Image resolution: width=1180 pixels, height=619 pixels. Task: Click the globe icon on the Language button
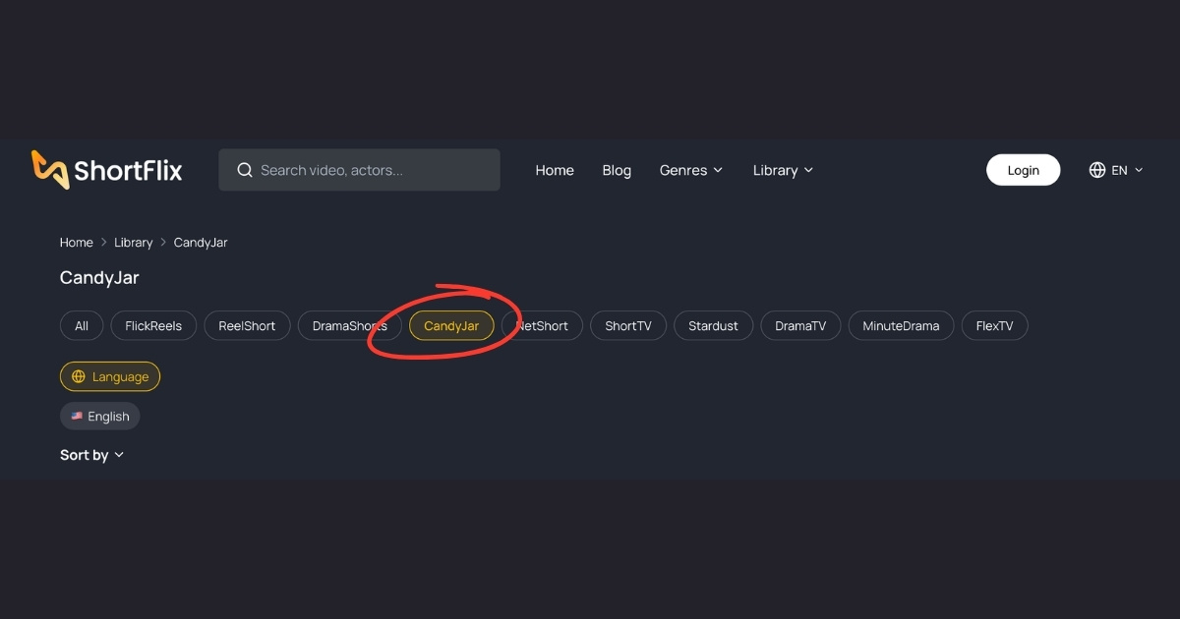coord(77,376)
